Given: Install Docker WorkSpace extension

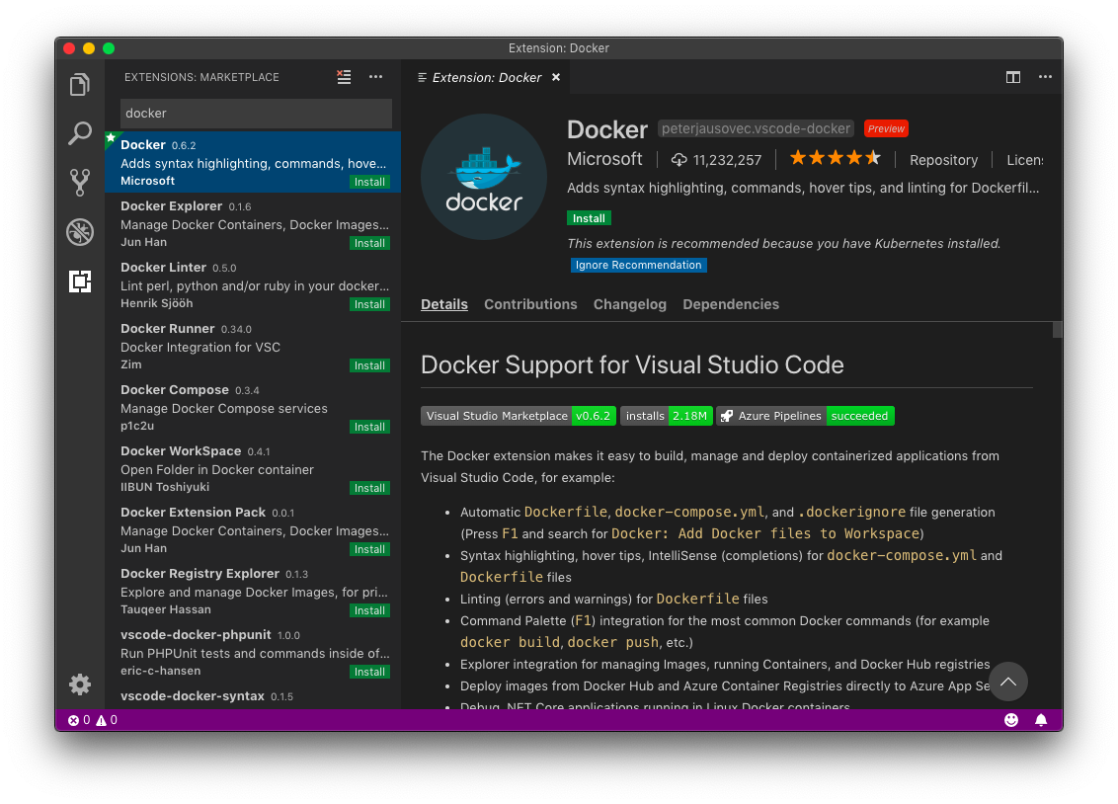Looking at the screenshot, I should 369,488.
